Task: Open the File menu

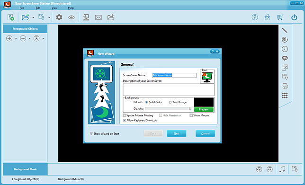Action: [22, 8]
